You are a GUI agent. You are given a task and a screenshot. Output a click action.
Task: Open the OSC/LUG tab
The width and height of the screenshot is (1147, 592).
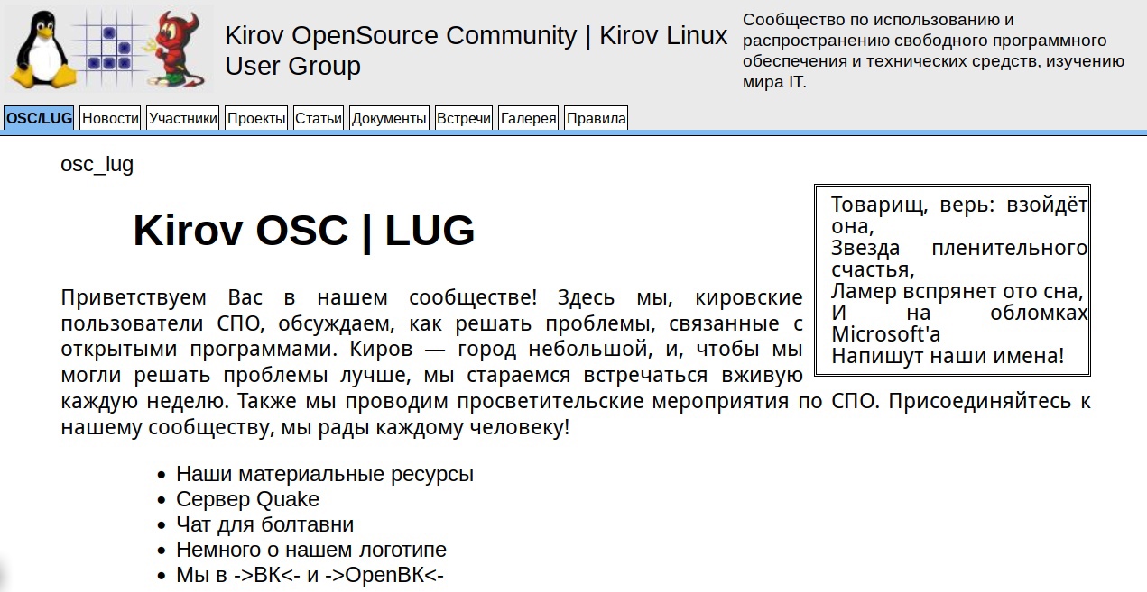pos(39,118)
